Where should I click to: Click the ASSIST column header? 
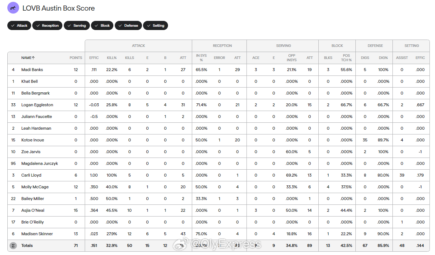[402, 58]
